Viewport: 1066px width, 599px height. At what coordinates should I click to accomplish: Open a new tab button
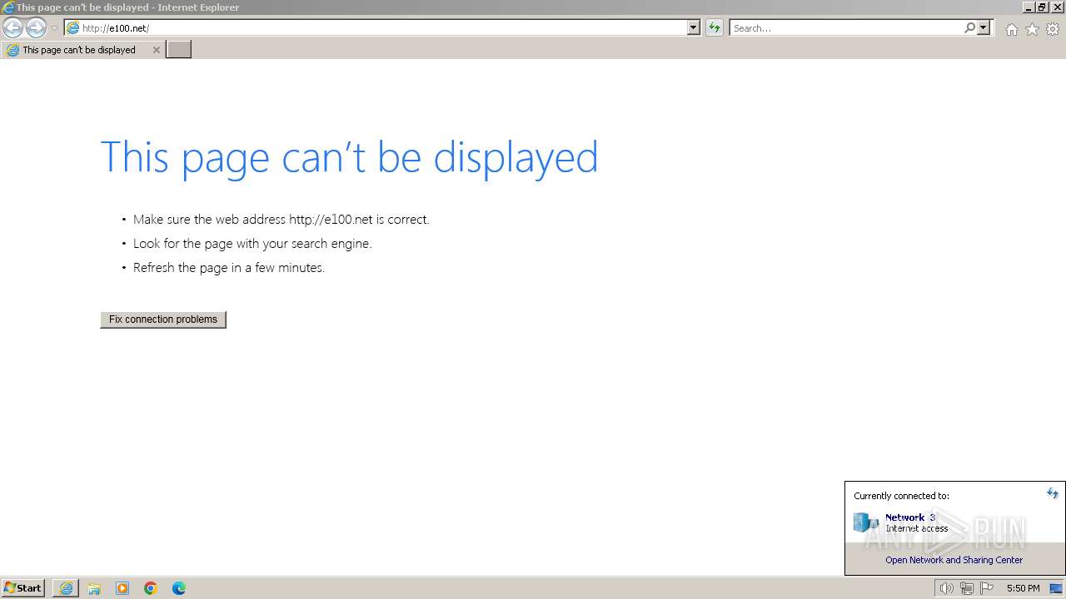pos(179,50)
